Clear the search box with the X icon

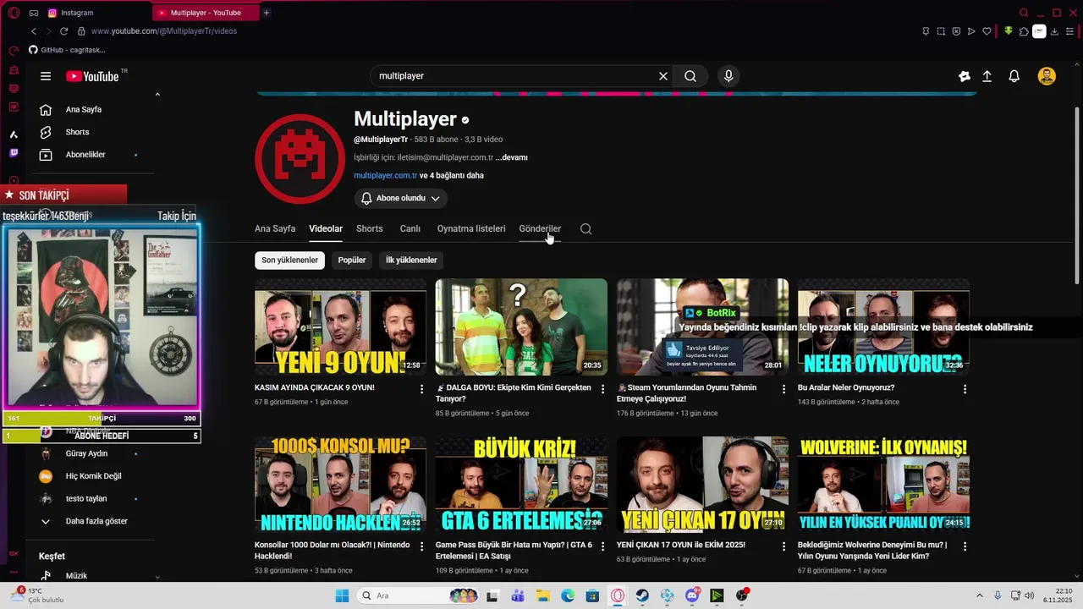663,76
